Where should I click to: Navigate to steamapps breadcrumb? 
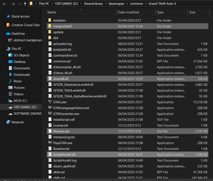(x=117, y=4)
